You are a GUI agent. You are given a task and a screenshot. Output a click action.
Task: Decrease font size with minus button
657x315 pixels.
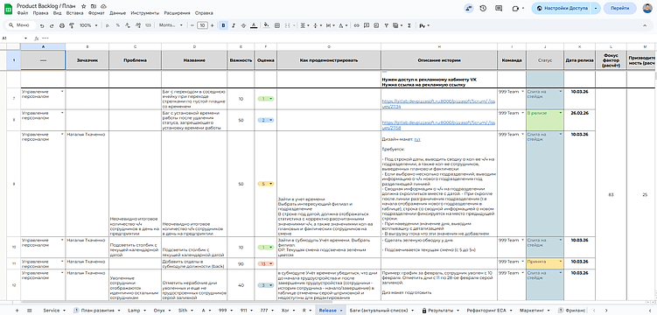(192, 25)
